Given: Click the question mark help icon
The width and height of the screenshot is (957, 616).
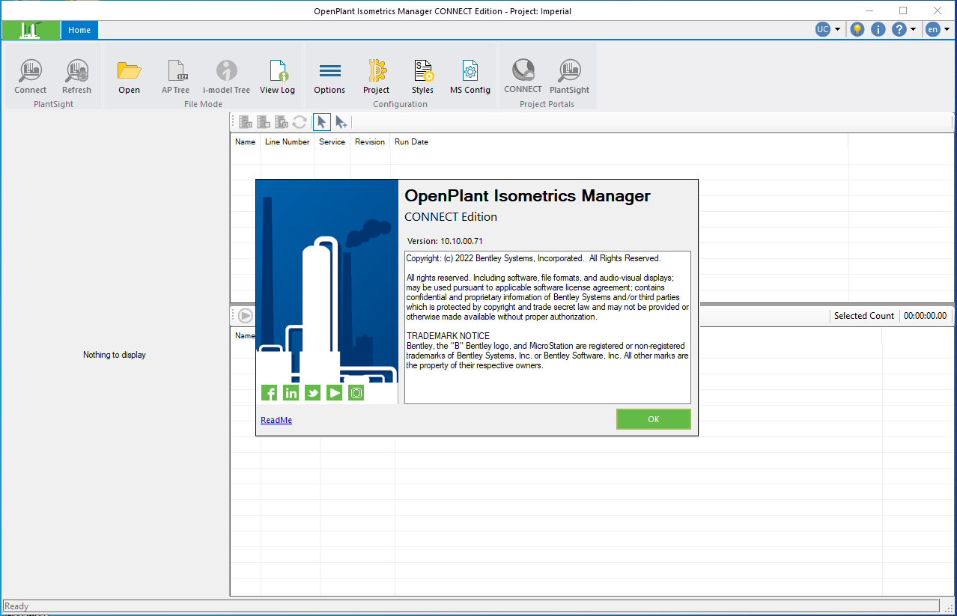Looking at the screenshot, I should 899,29.
